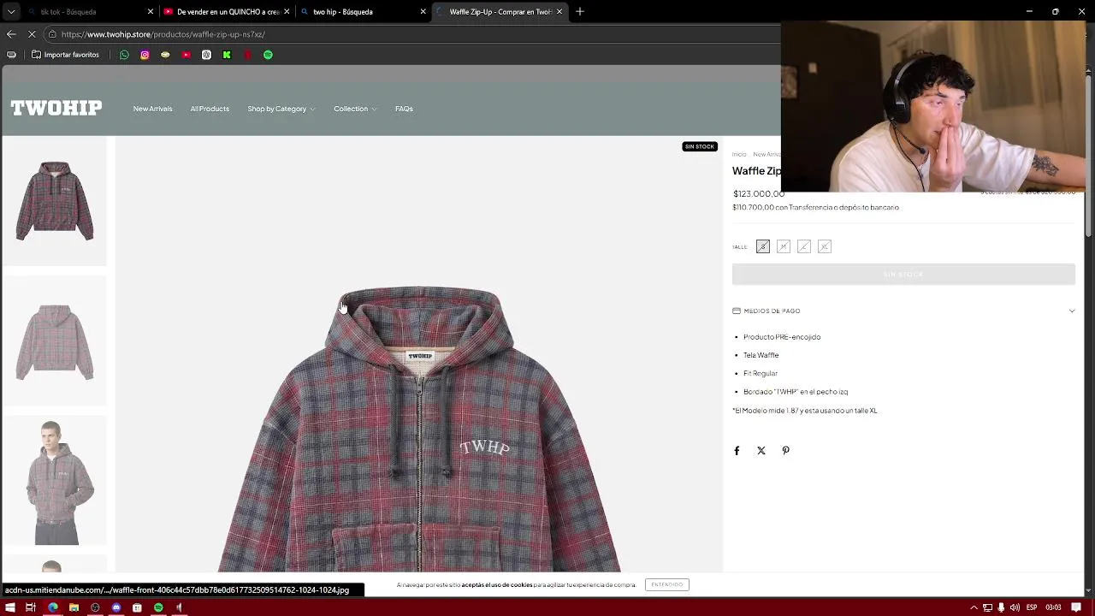The width and height of the screenshot is (1095, 616).
Task: Accept cookies with the Entendido button
Action: (667, 584)
